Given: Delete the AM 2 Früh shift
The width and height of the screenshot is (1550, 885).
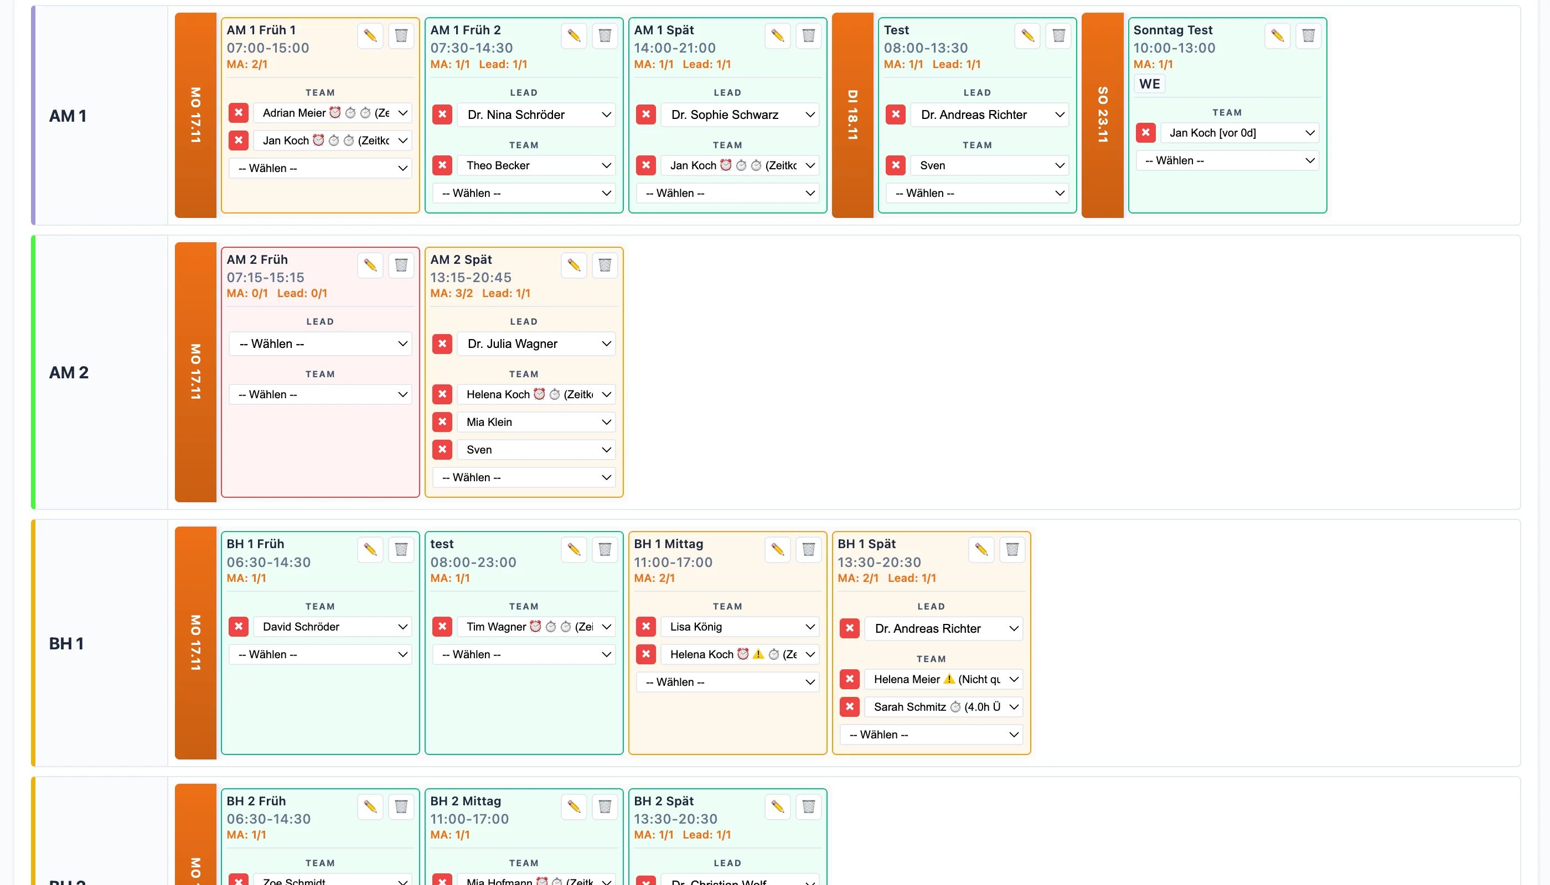Looking at the screenshot, I should point(401,265).
